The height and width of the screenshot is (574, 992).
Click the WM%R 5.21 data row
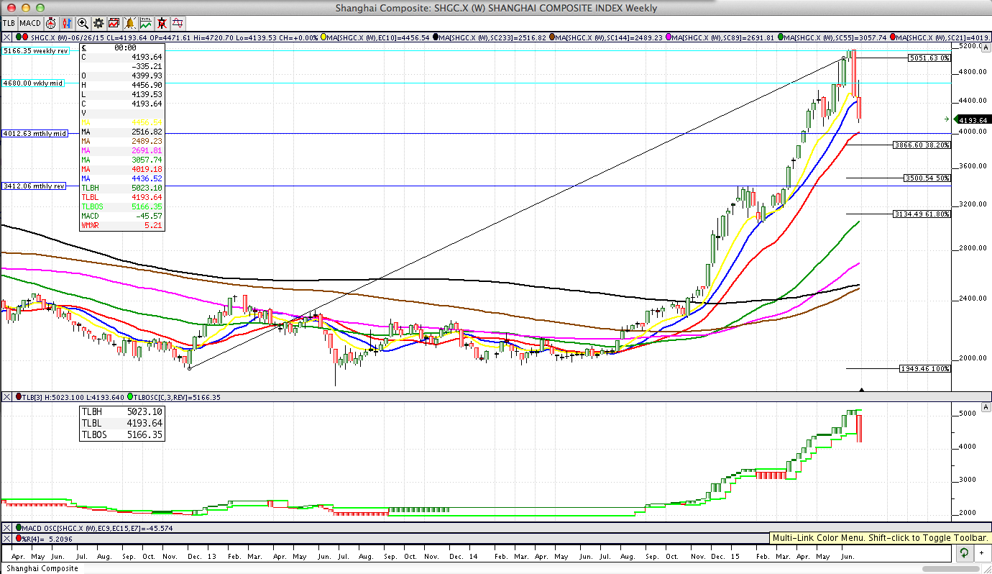pos(122,225)
